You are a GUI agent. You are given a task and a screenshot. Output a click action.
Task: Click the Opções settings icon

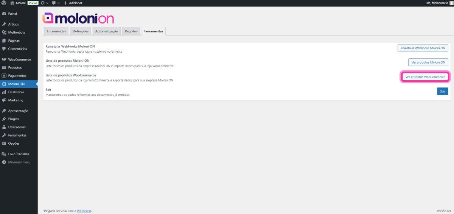click(4, 144)
